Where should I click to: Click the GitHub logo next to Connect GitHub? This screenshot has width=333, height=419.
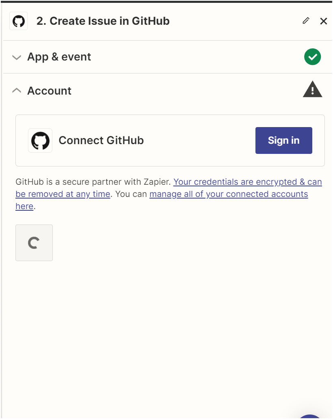tap(40, 140)
